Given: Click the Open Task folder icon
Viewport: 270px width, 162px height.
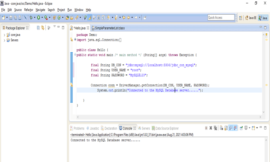Looking at the screenshot, I should point(72,18).
